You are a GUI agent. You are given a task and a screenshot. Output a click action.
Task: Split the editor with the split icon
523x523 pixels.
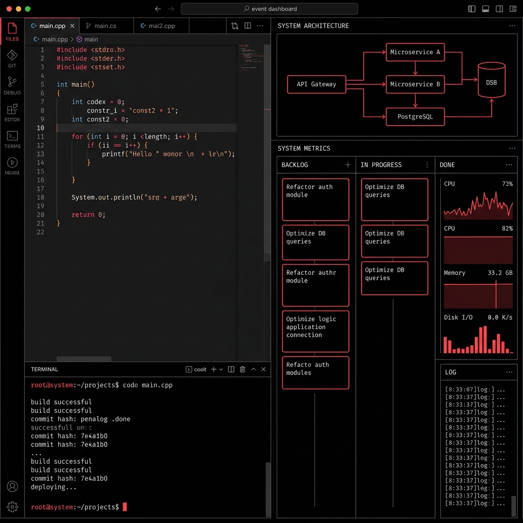coord(248,26)
